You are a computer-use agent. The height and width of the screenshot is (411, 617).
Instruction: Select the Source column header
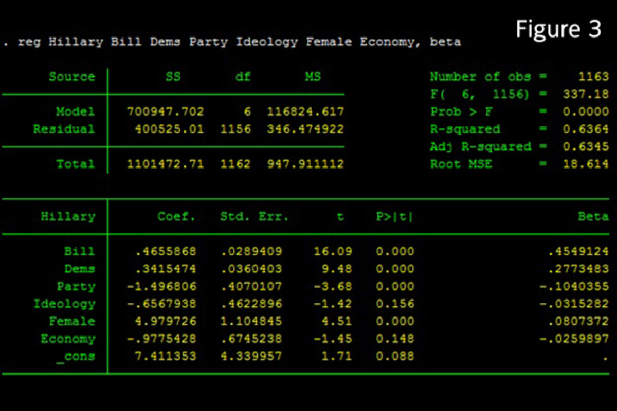[72, 77]
